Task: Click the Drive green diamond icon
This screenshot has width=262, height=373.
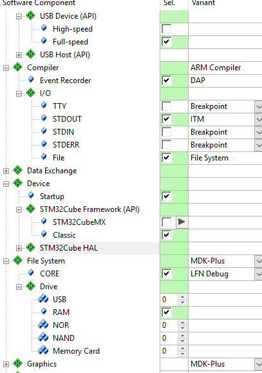Action: (30, 286)
